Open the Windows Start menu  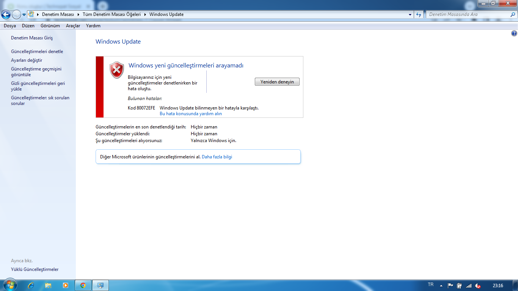[10, 285]
